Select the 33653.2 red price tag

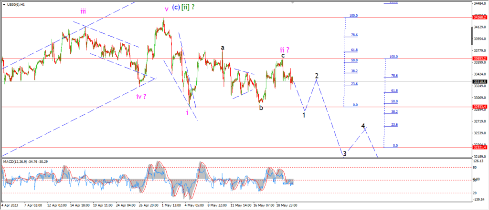coord(480,59)
